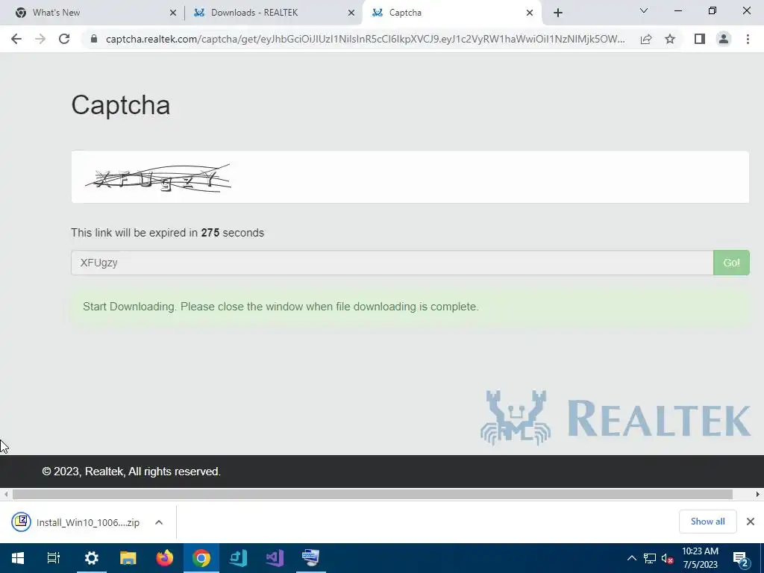
Task: Focus the captcha text input field
Action: pyautogui.click(x=392, y=263)
